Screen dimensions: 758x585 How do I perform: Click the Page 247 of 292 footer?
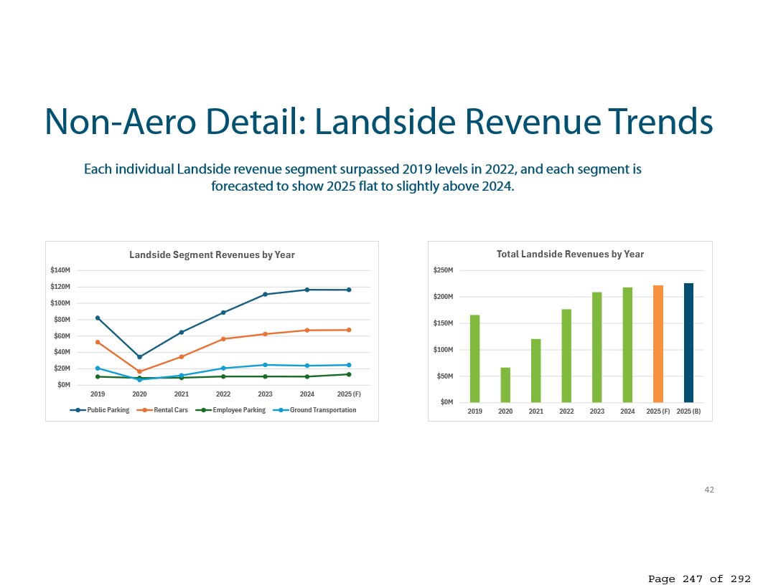[x=698, y=579]
